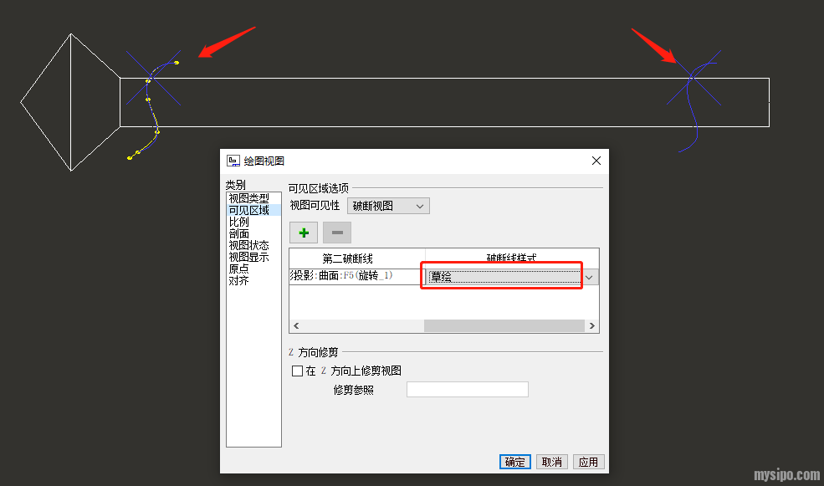Click the drawing view dialog title icon
This screenshot has width=824, height=486.
tap(233, 161)
